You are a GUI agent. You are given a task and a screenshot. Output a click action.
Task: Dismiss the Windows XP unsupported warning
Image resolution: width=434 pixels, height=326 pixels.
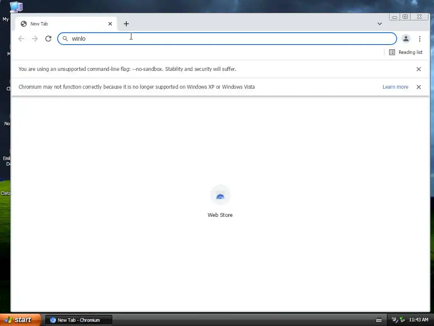click(418, 87)
